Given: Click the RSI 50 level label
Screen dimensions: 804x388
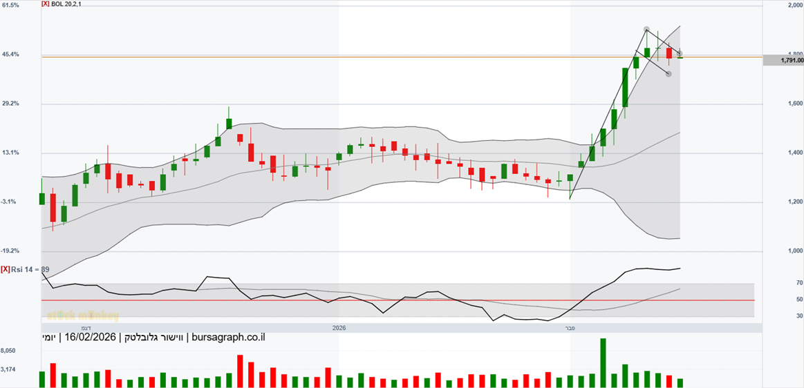Looking at the screenshot, I should pos(799,300).
